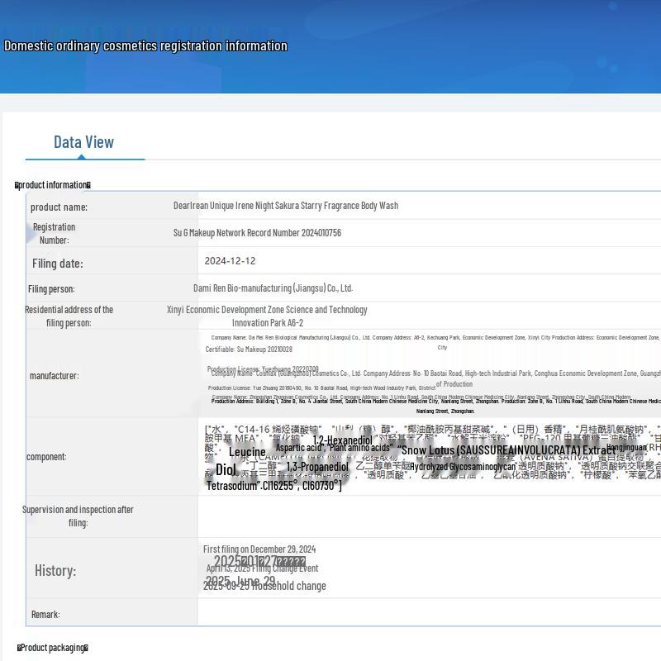Select the Data View tab
Image resolution: width=661 pixels, height=661 pixels.
pyautogui.click(x=84, y=142)
